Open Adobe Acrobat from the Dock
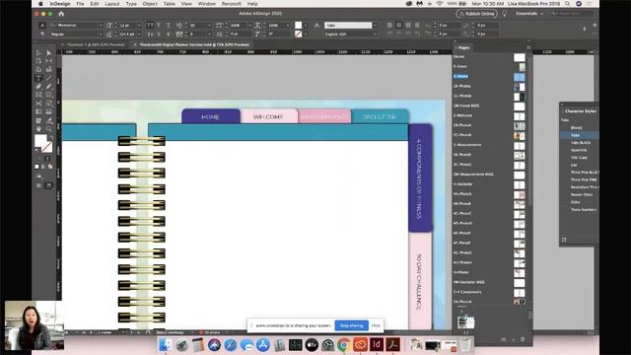Image resolution: width=631 pixels, height=355 pixels. (x=393, y=344)
